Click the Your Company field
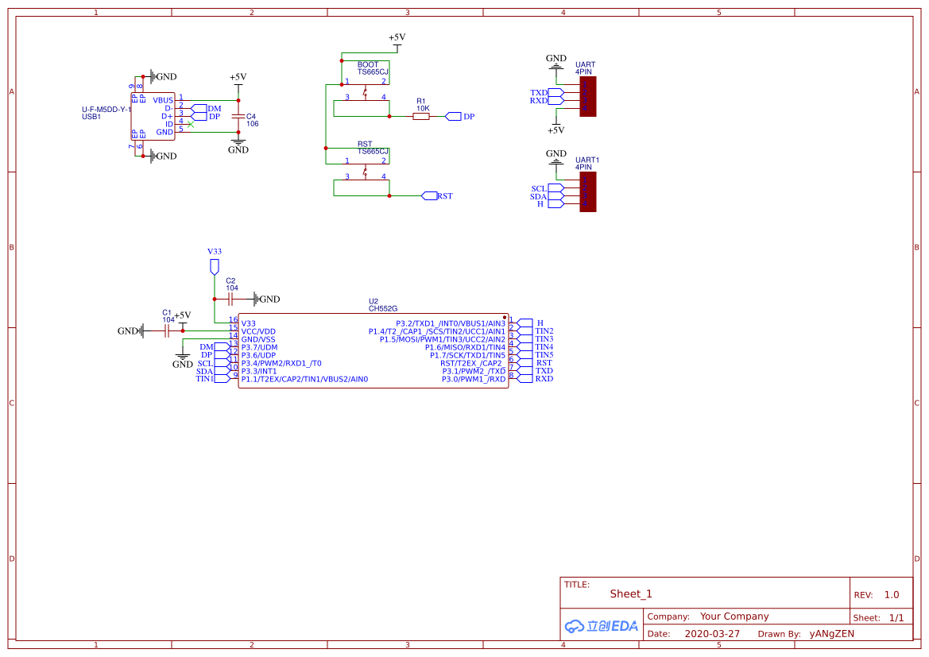 (x=734, y=616)
